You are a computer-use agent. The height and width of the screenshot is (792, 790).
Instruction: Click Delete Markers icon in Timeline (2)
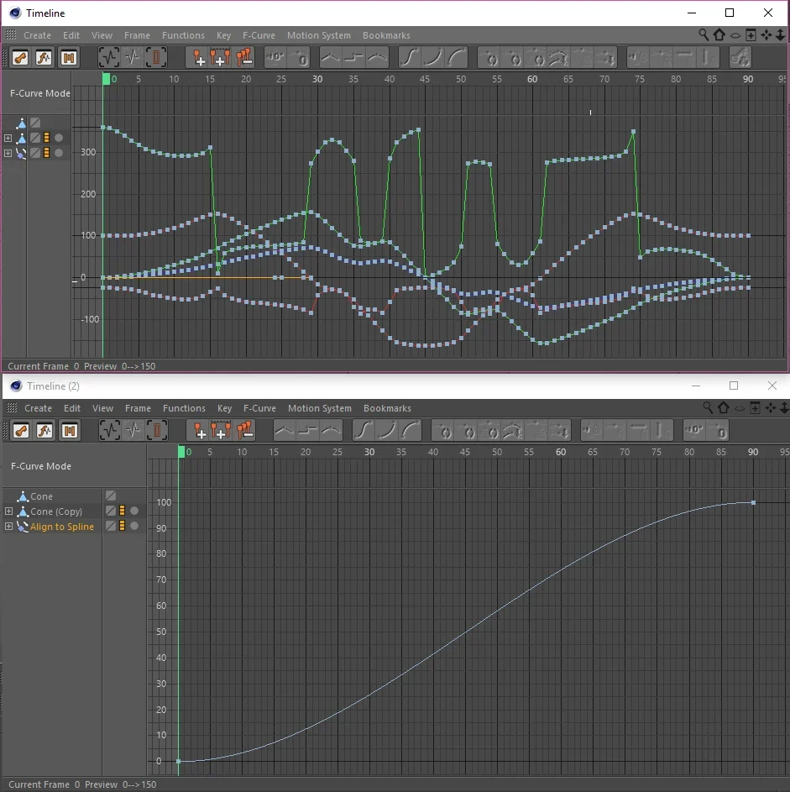tap(245, 431)
